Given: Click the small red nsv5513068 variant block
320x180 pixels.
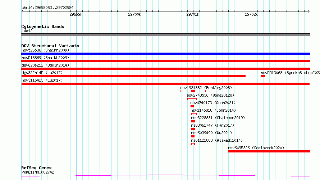Looking at the screenshot, I should tap(263, 76).
